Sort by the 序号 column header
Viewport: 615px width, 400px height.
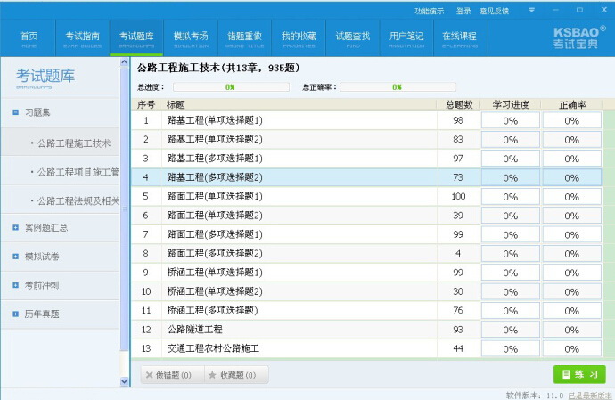point(146,105)
